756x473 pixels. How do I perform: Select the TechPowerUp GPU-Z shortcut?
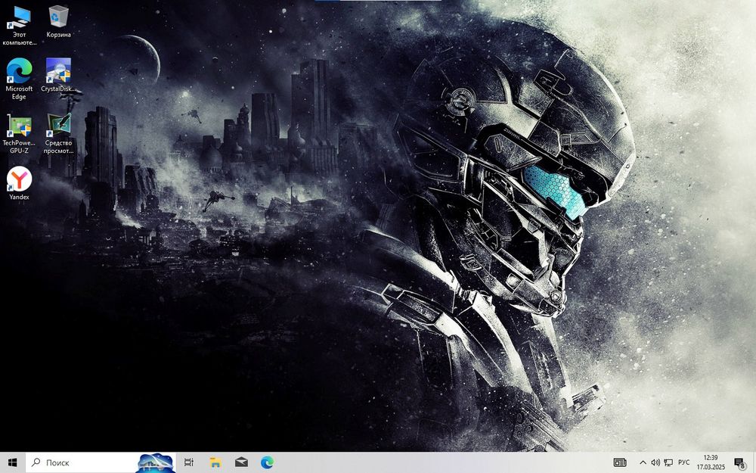pos(20,134)
